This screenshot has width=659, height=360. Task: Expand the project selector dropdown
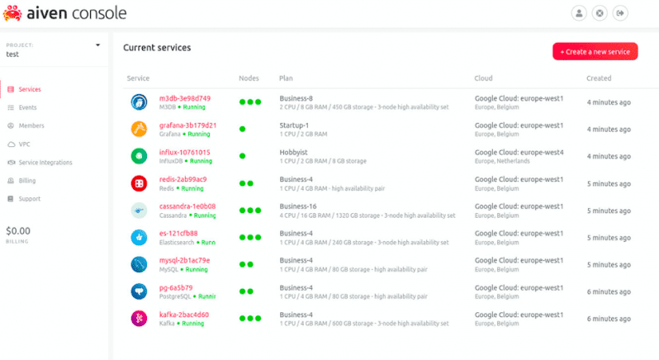97,45
